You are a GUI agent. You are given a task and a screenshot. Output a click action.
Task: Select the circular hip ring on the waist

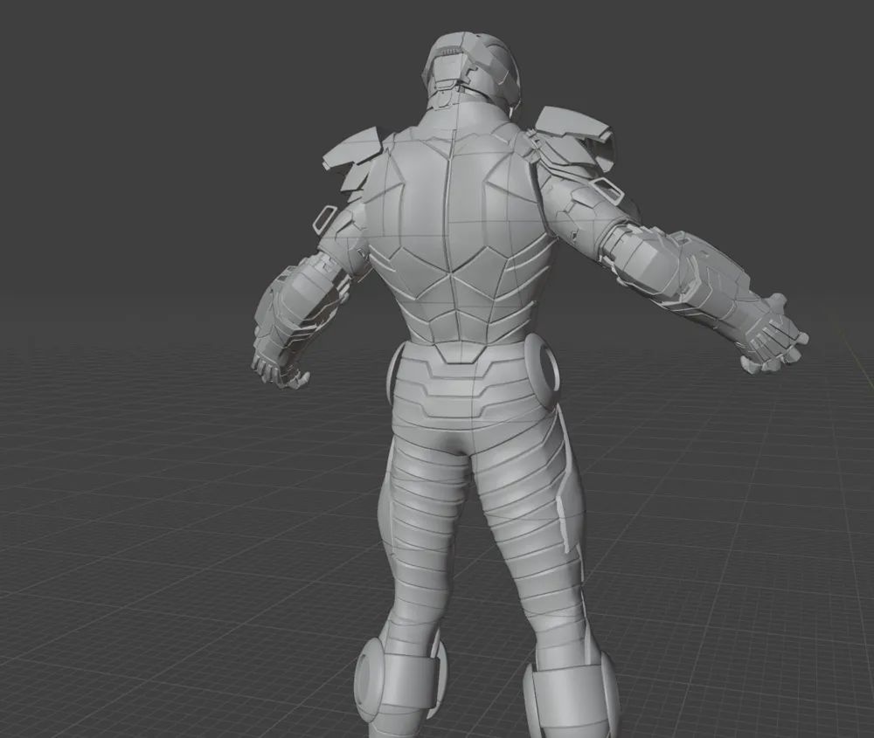click(541, 370)
